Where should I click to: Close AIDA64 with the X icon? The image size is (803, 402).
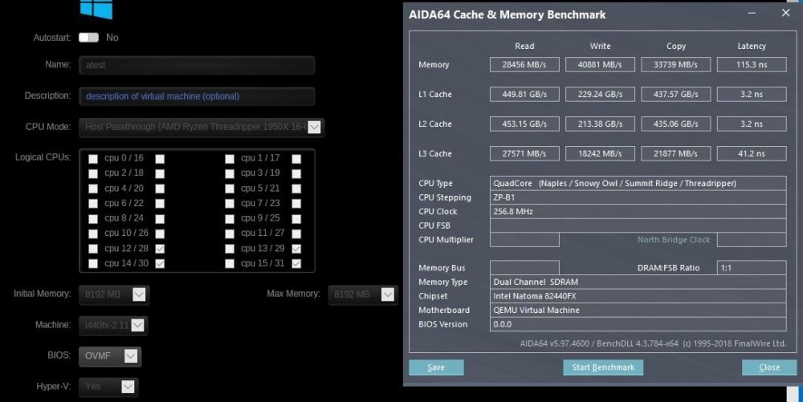(786, 13)
